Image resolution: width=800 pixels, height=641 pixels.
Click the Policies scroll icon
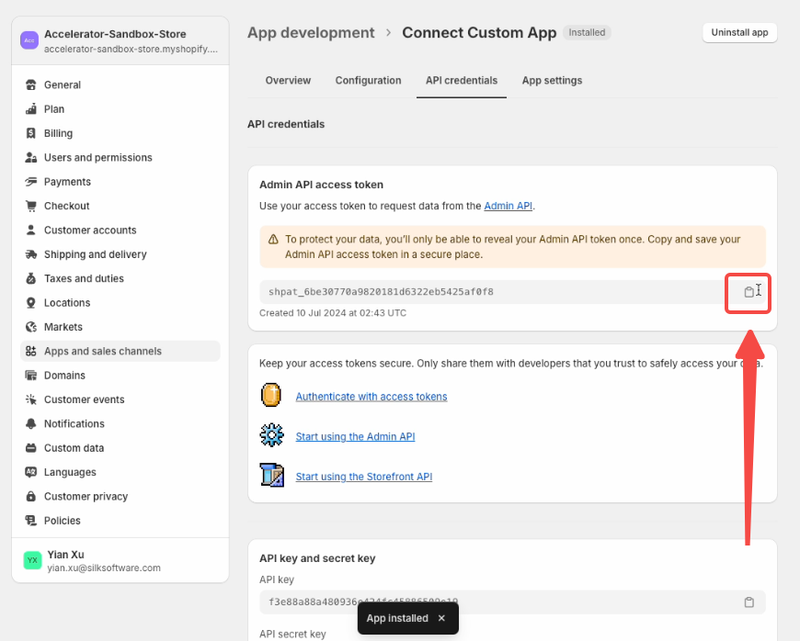31,521
